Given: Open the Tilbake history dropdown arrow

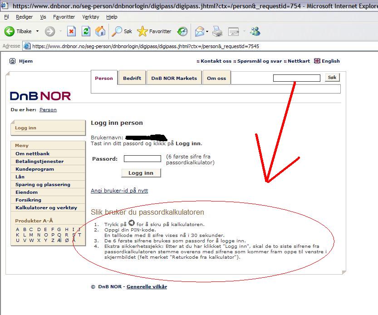Looking at the screenshot, I should pyautogui.click(x=37, y=31).
